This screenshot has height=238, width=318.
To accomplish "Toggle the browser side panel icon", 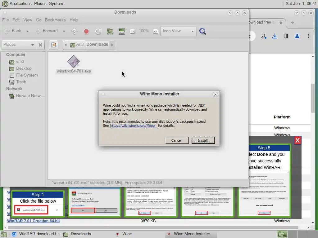I will pos(286,36).
